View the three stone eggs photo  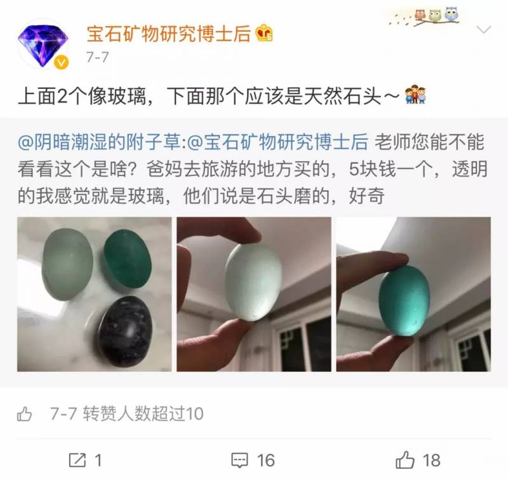click(x=94, y=294)
